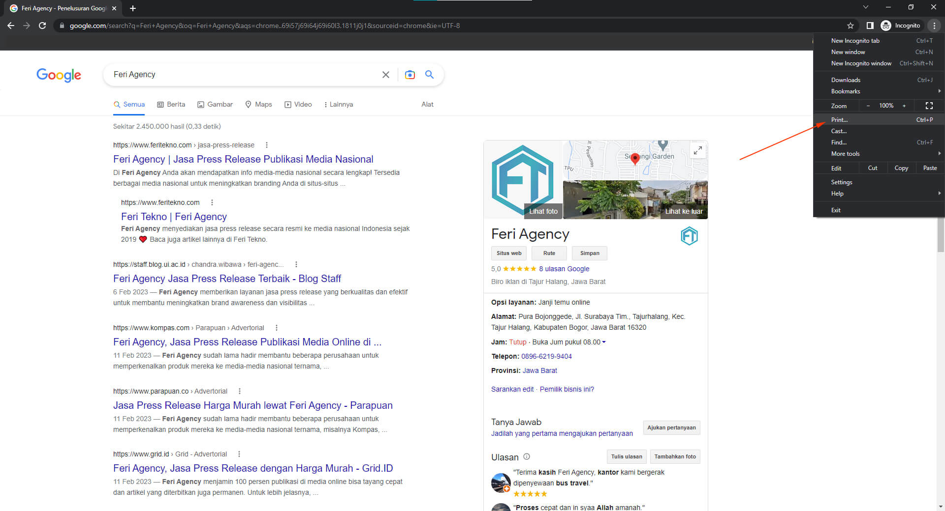Open options for feritekno.com sub-result
945x511 pixels.
pyautogui.click(x=212, y=202)
